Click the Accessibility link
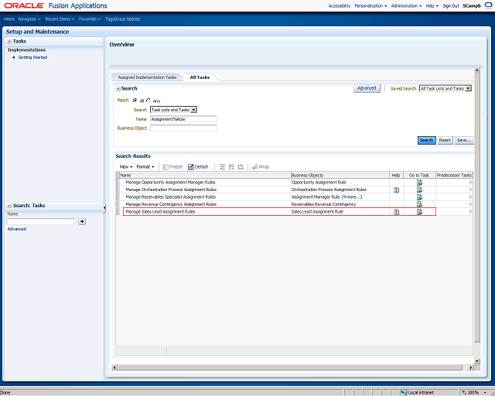This screenshot has width=495, height=396. (x=340, y=5)
